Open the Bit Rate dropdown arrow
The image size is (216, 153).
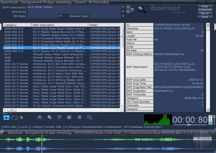(61, 16)
